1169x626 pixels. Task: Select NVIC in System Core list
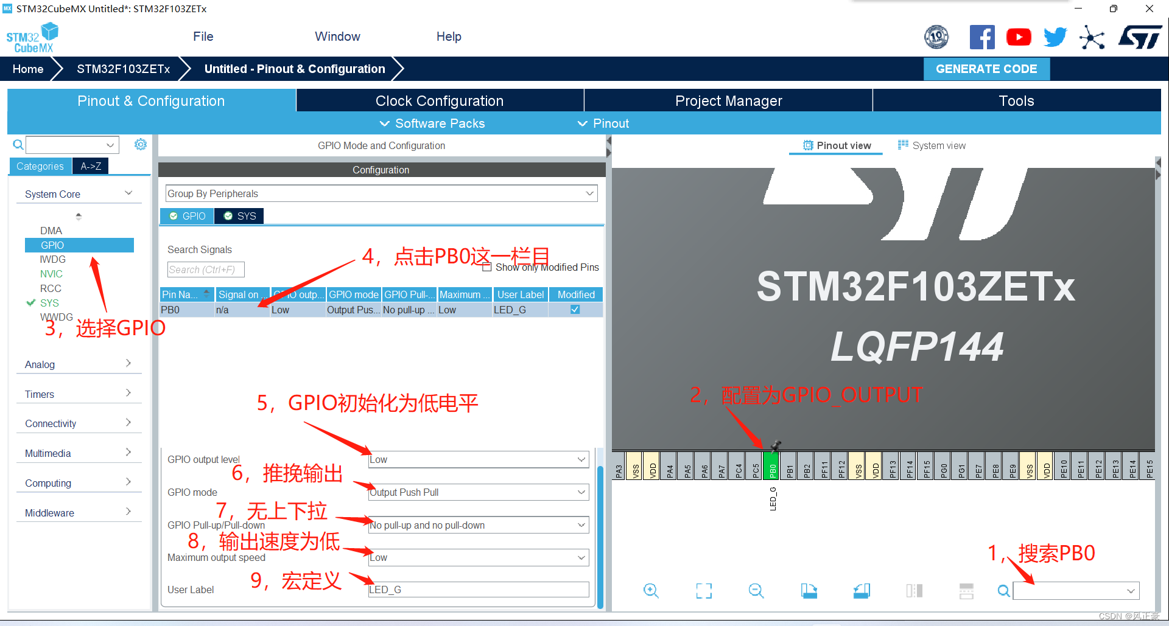51,274
